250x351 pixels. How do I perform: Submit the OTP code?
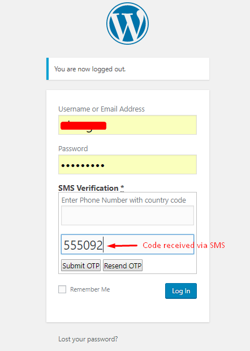[x=81, y=266]
